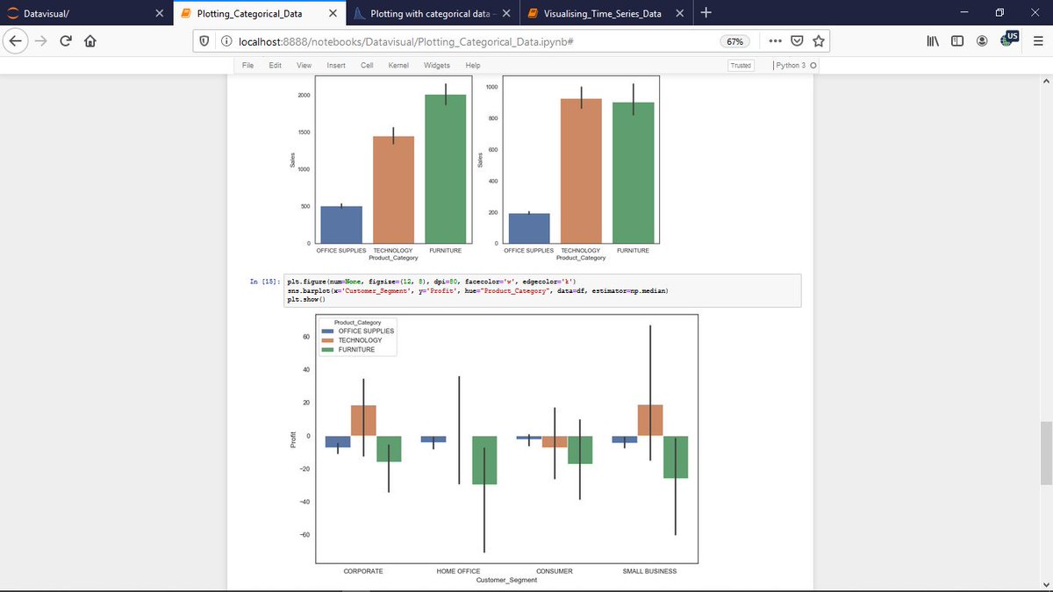
Task: Restore down the Firefox window
Action: click(999, 13)
